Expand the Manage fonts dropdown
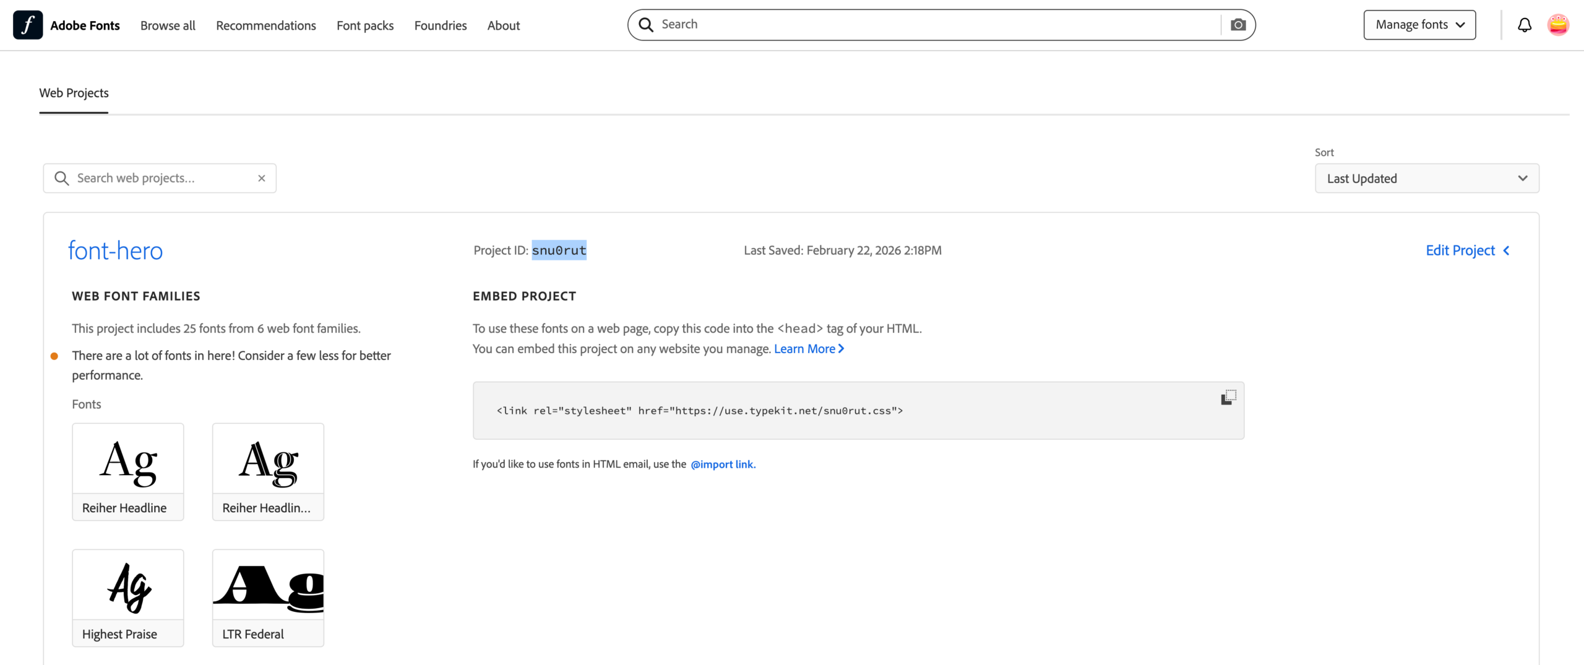This screenshot has height=665, width=1584. (1419, 25)
